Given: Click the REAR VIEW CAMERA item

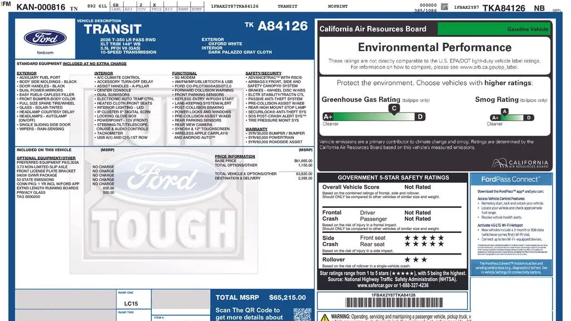Looking at the screenshot, I should pos(193,124).
